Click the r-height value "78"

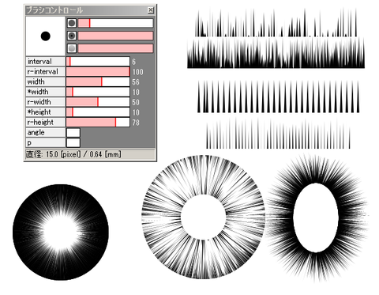click(136, 123)
